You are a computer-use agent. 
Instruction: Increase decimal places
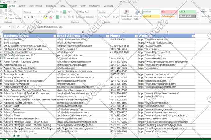(114, 17)
